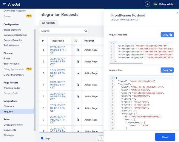This screenshot has width=179, height=142.
Task: Open Custom Code
Action: tap(11, 93)
